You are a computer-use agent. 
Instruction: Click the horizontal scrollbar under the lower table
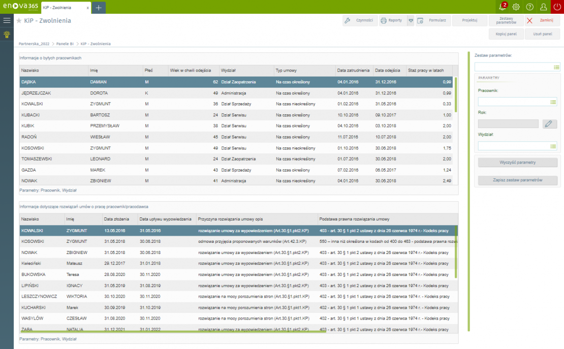pos(173,331)
